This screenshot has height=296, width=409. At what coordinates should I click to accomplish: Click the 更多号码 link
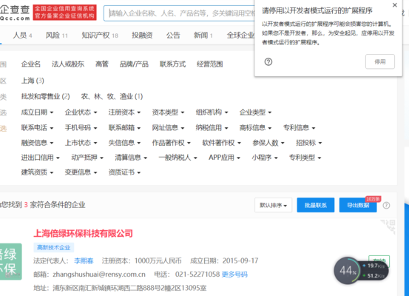point(234,275)
